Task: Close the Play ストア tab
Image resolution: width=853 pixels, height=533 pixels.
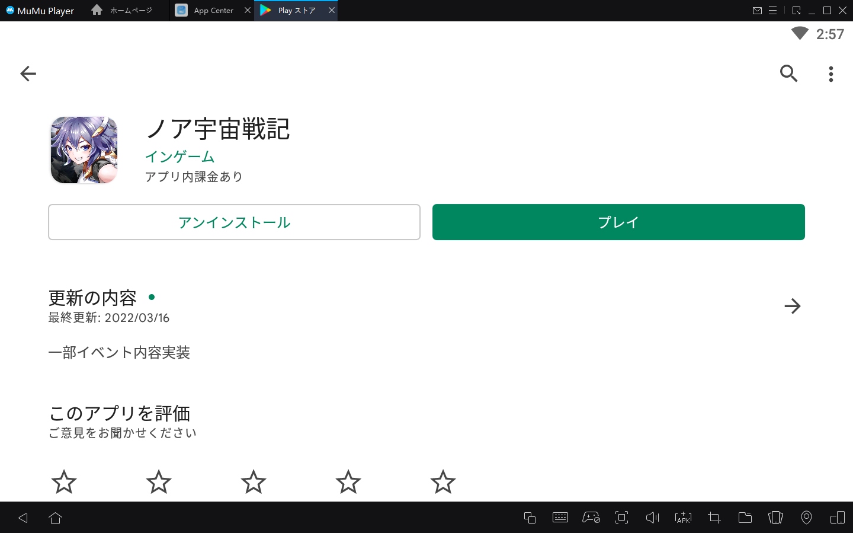Action: click(332, 10)
